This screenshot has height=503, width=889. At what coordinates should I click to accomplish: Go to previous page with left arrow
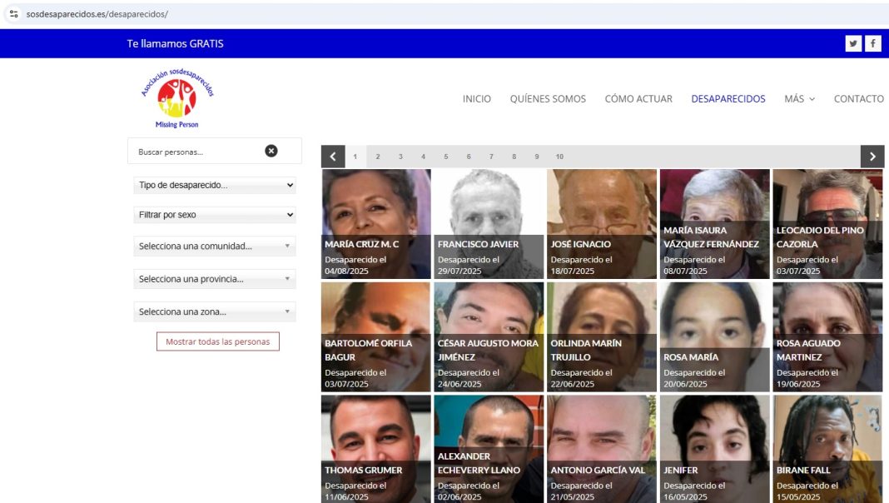(x=333, y=157)
